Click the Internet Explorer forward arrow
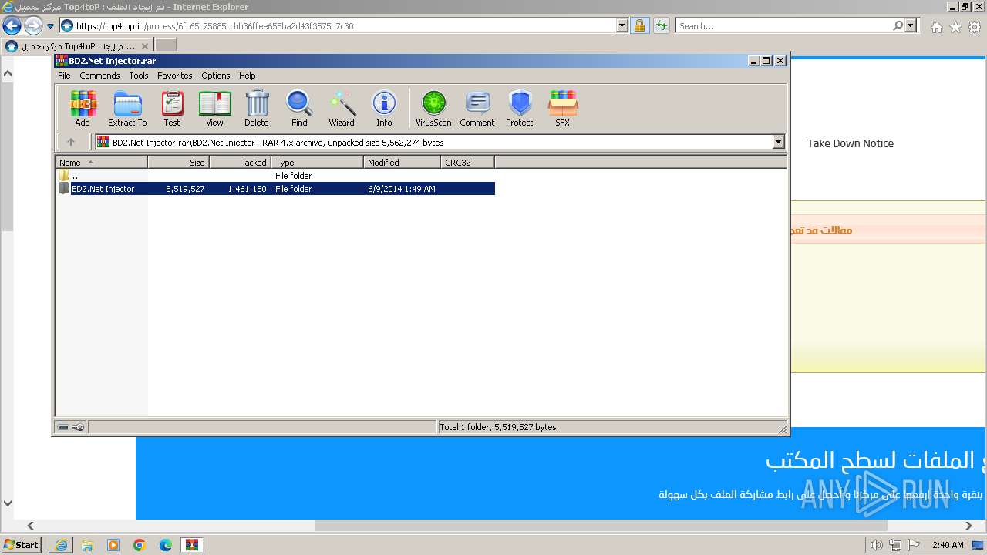 point(33,25)
